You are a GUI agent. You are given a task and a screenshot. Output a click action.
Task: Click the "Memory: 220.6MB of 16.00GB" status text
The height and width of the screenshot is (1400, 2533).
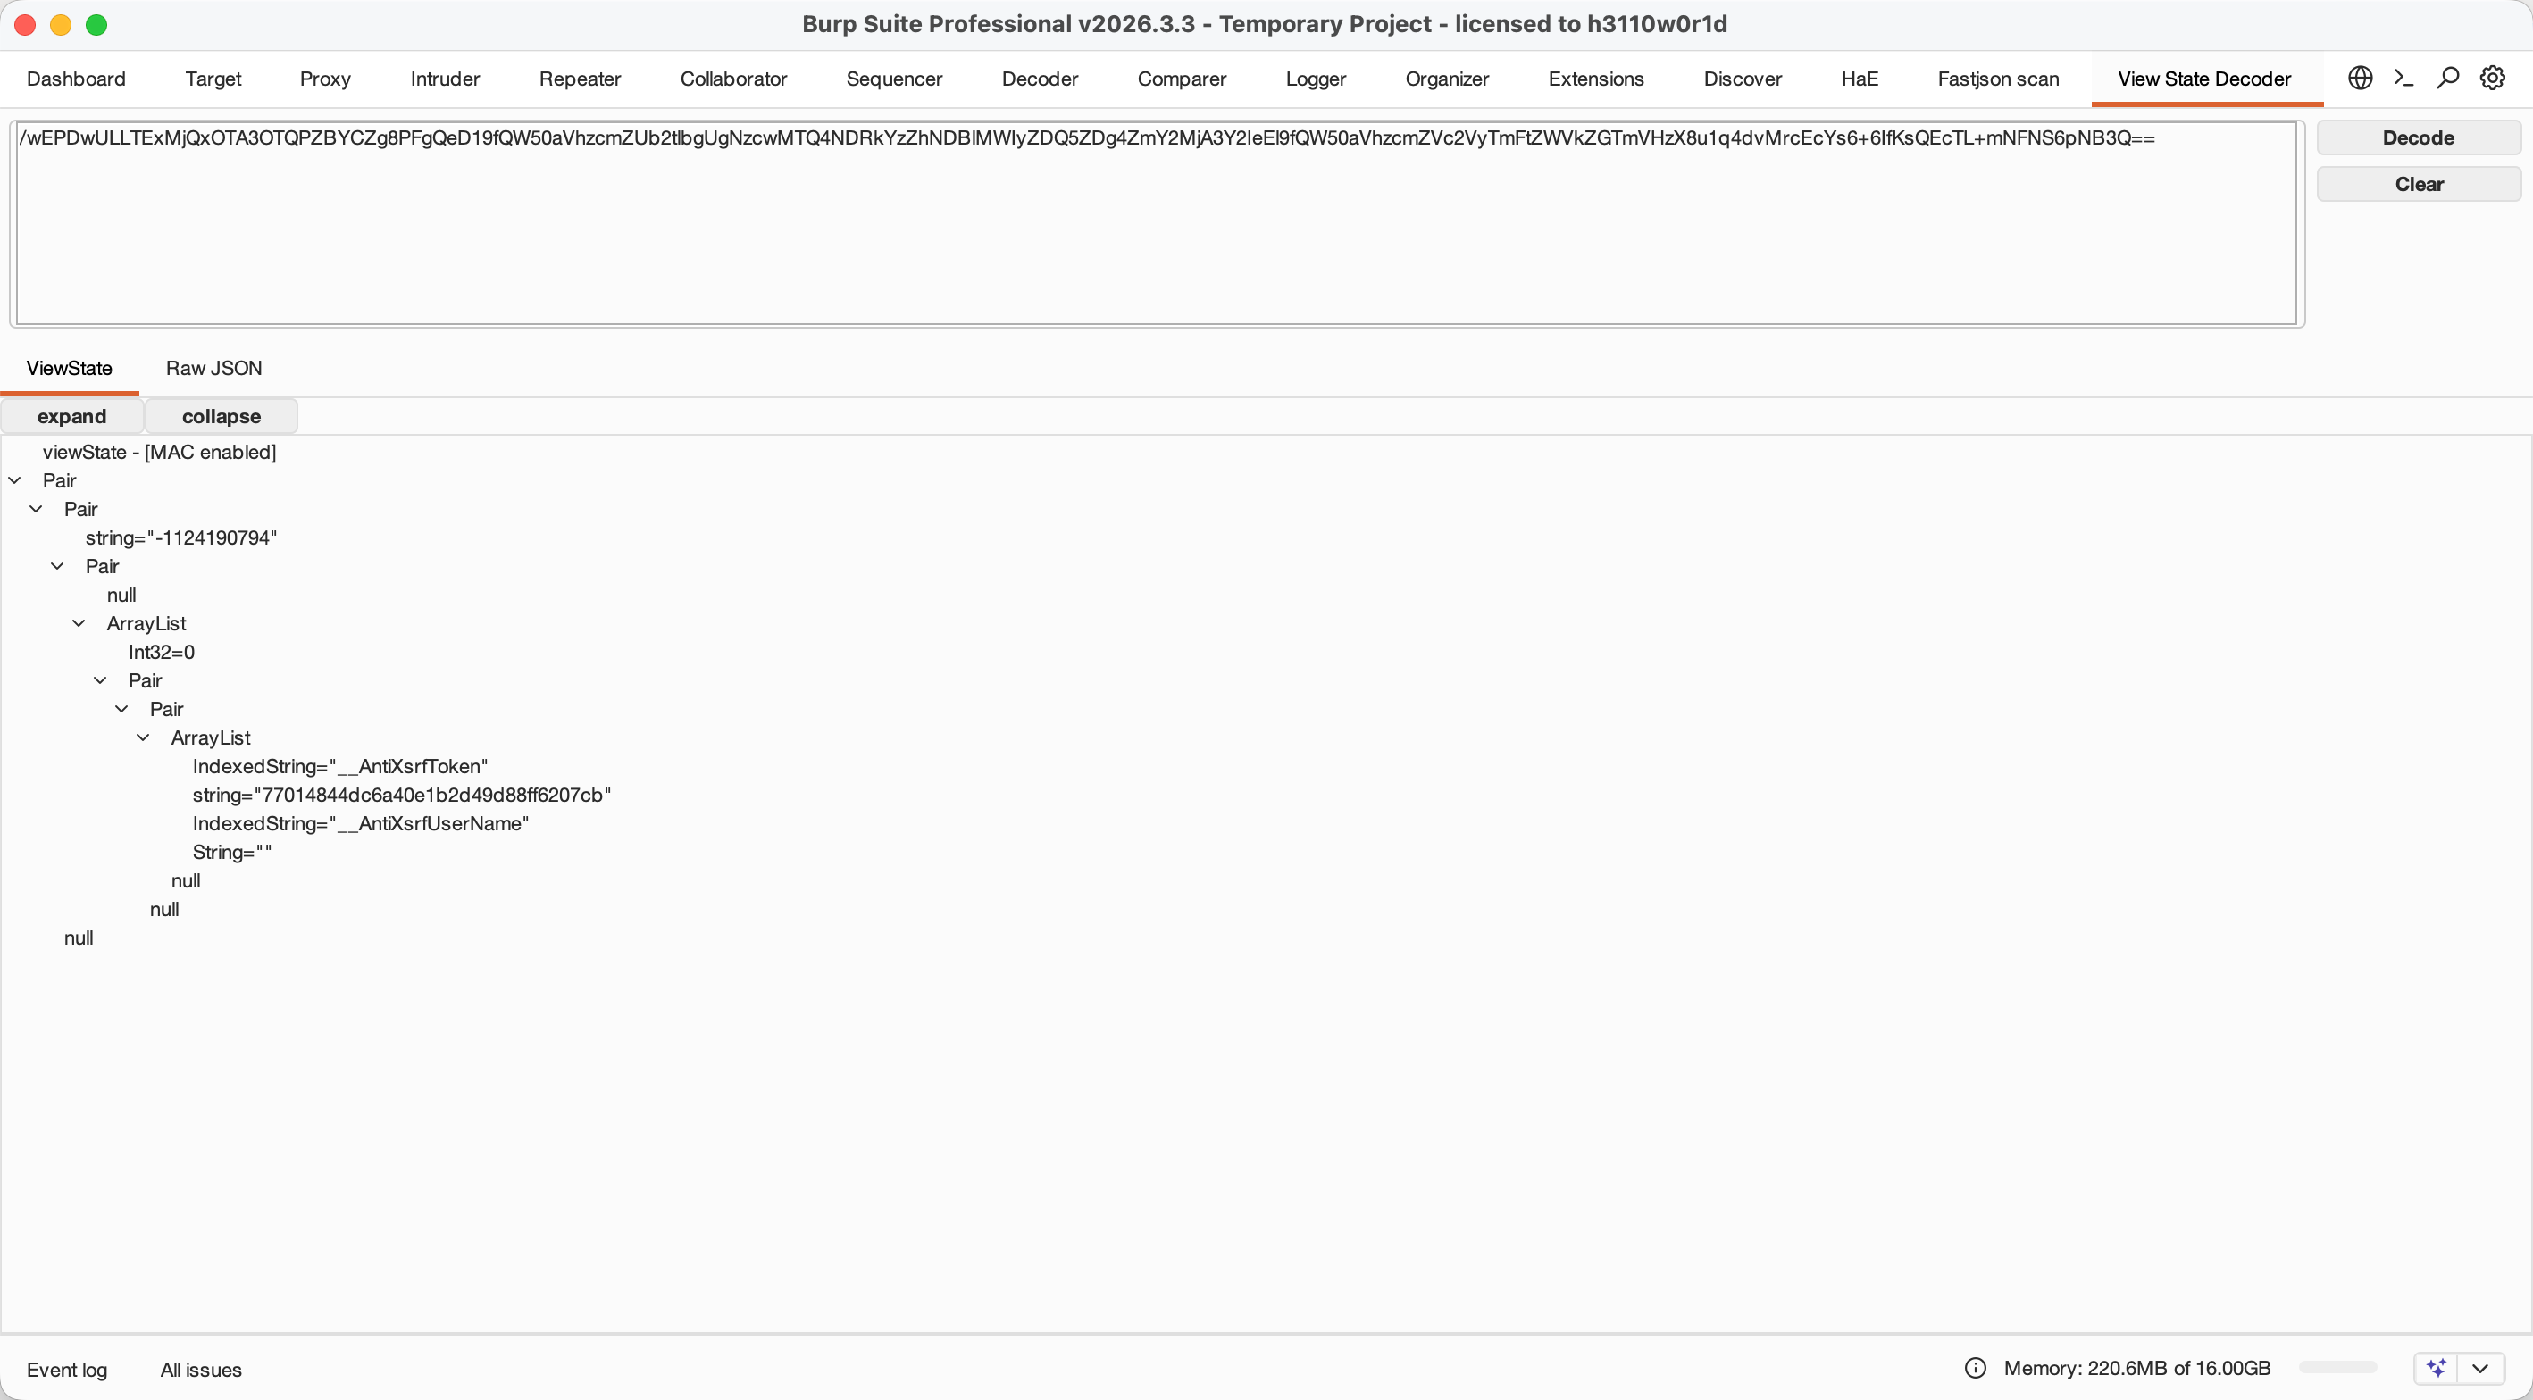2137,1368
